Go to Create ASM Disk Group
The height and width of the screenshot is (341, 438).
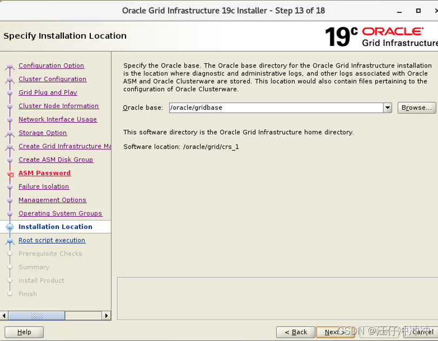coord(56,159)
